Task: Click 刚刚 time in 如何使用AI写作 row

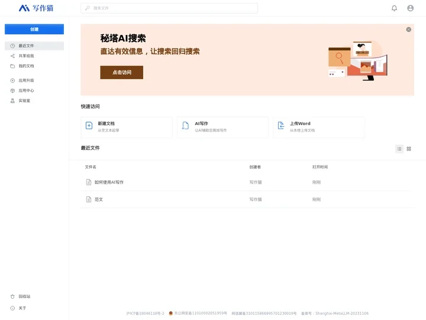Action: [x=317, y=183]
